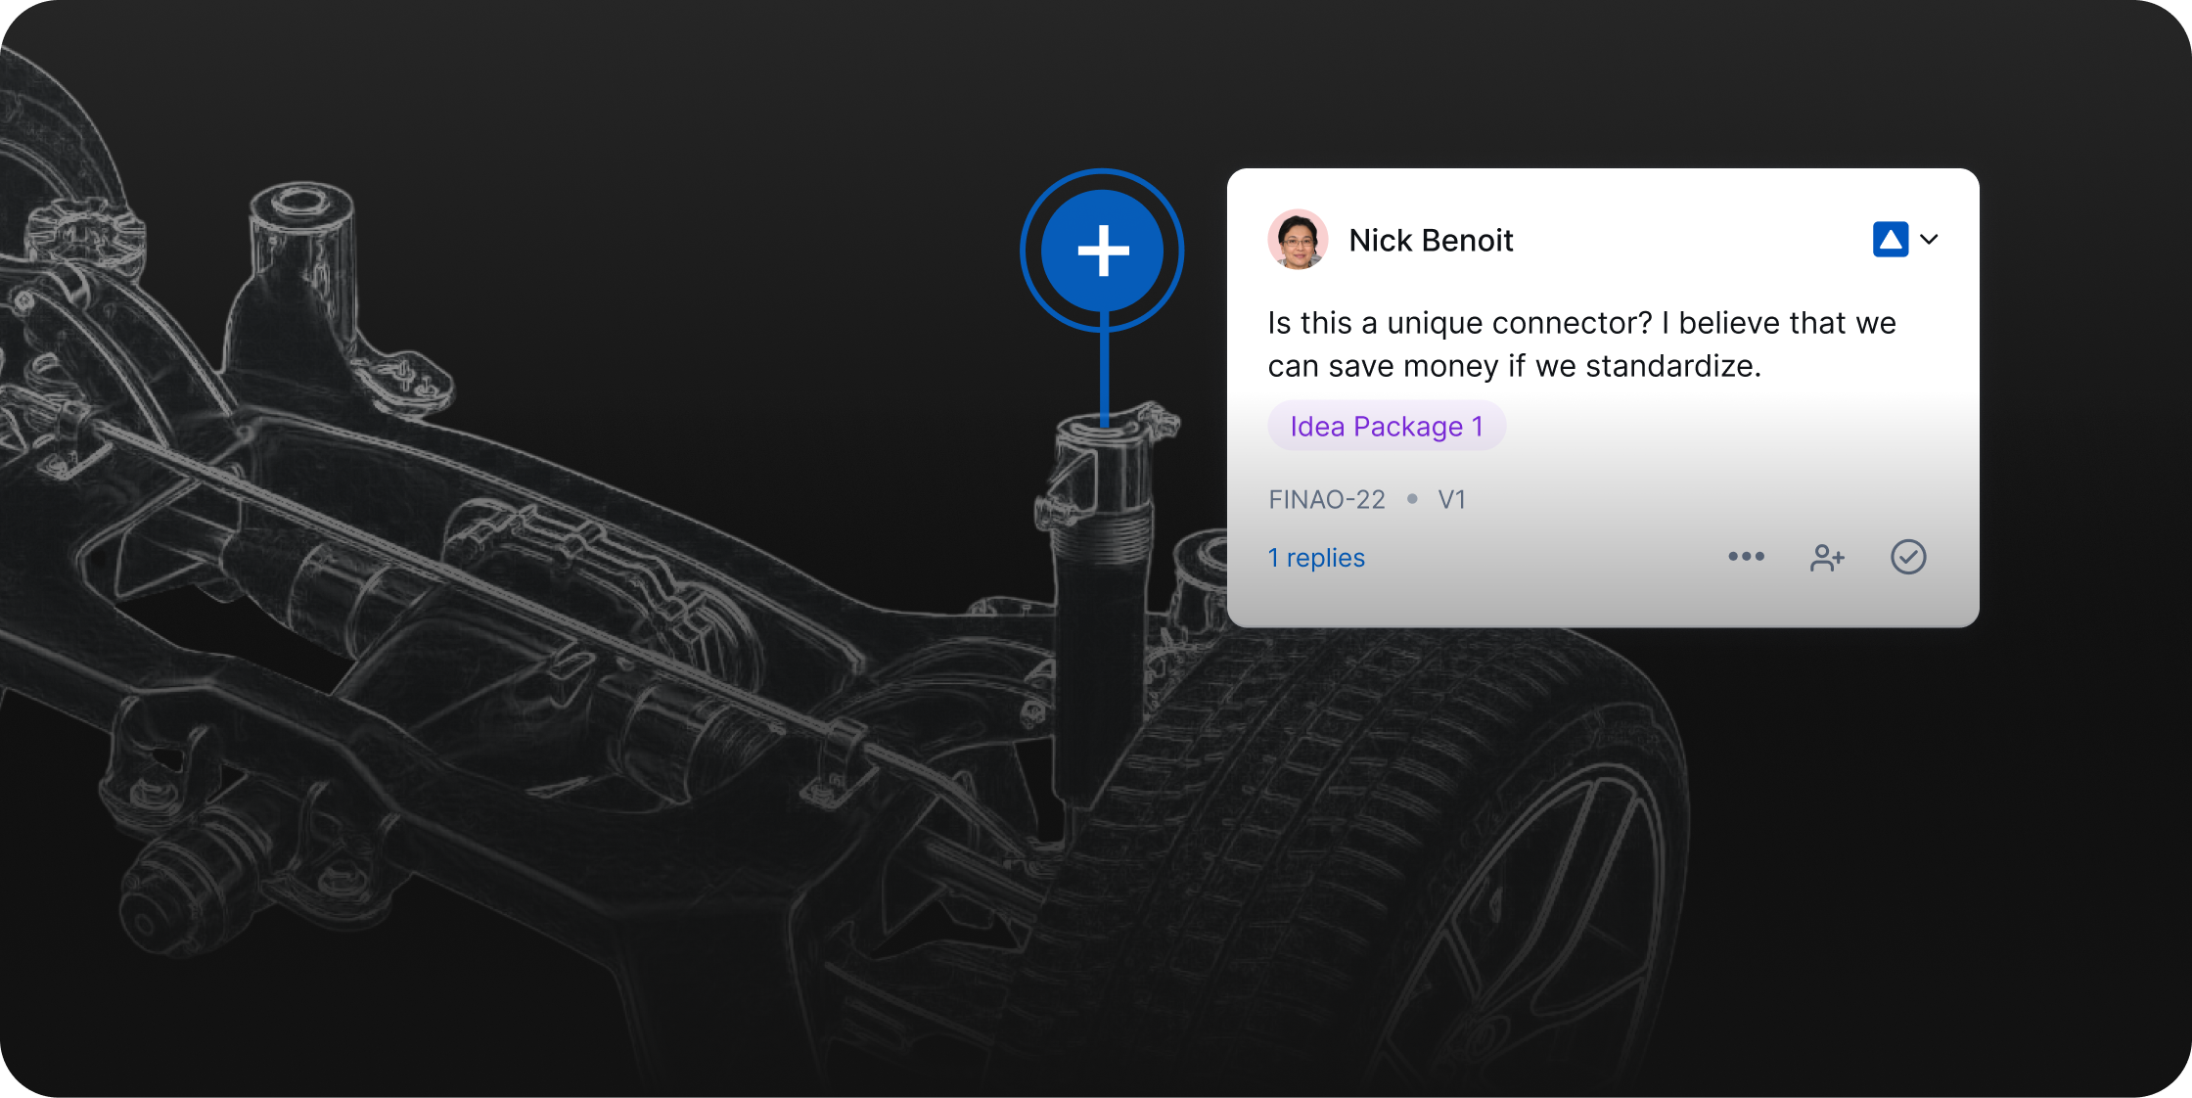Click the Nick Benoit author name
This screenshot has width=2192, height=1098.
(x=1431, y=241)
